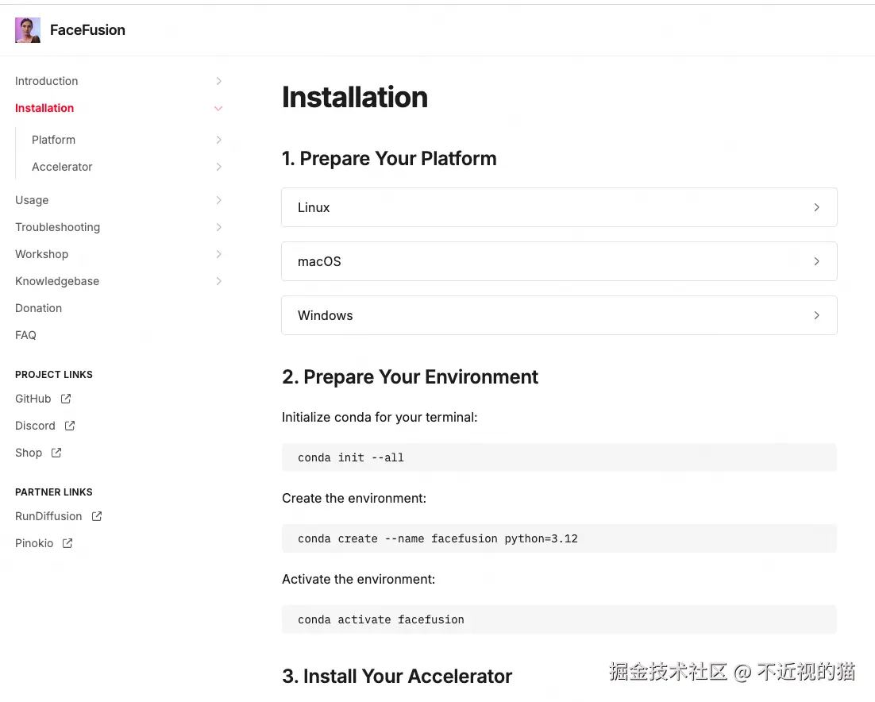Go to the Donation page link
The height and width of the screenshot is (702, 875).
point(38,308)
